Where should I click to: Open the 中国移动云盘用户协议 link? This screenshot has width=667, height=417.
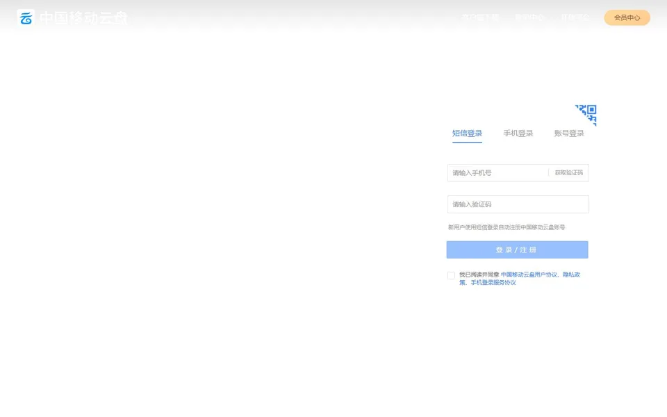tap(529, 275)
